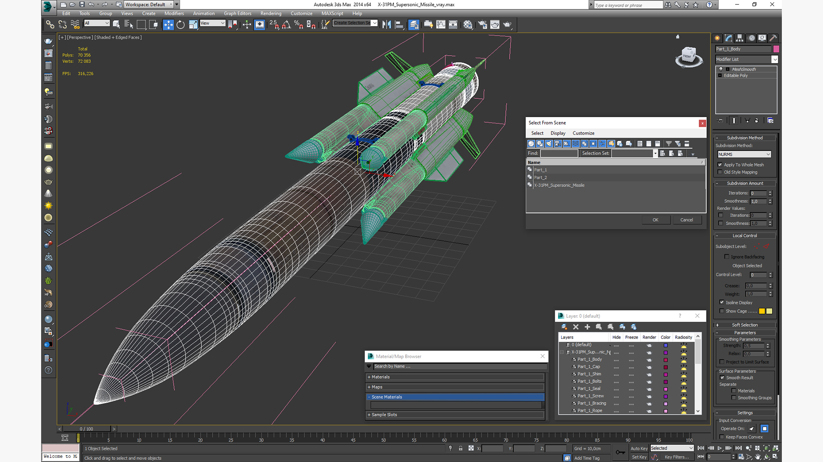Choose the Select and Link tool

[x=50, y=24]
